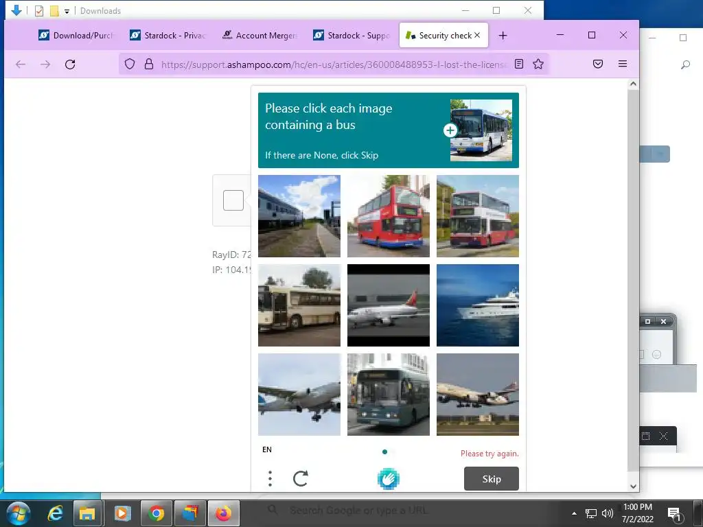Open the captcha options menu dots
The width and height of the screenshot is (703, 527).
pyautogui.click(x=270, y=478)
